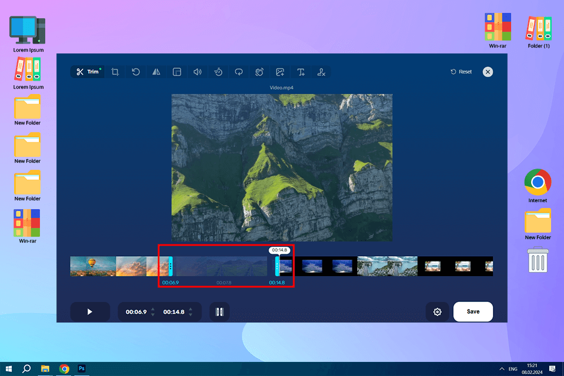This screenshot has width=564, height=376.
Task: Select the Remove logo stamp tool
Action: click(x=321, y=72)
